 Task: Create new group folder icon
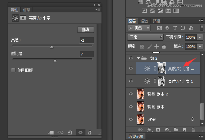coord(176,130)
